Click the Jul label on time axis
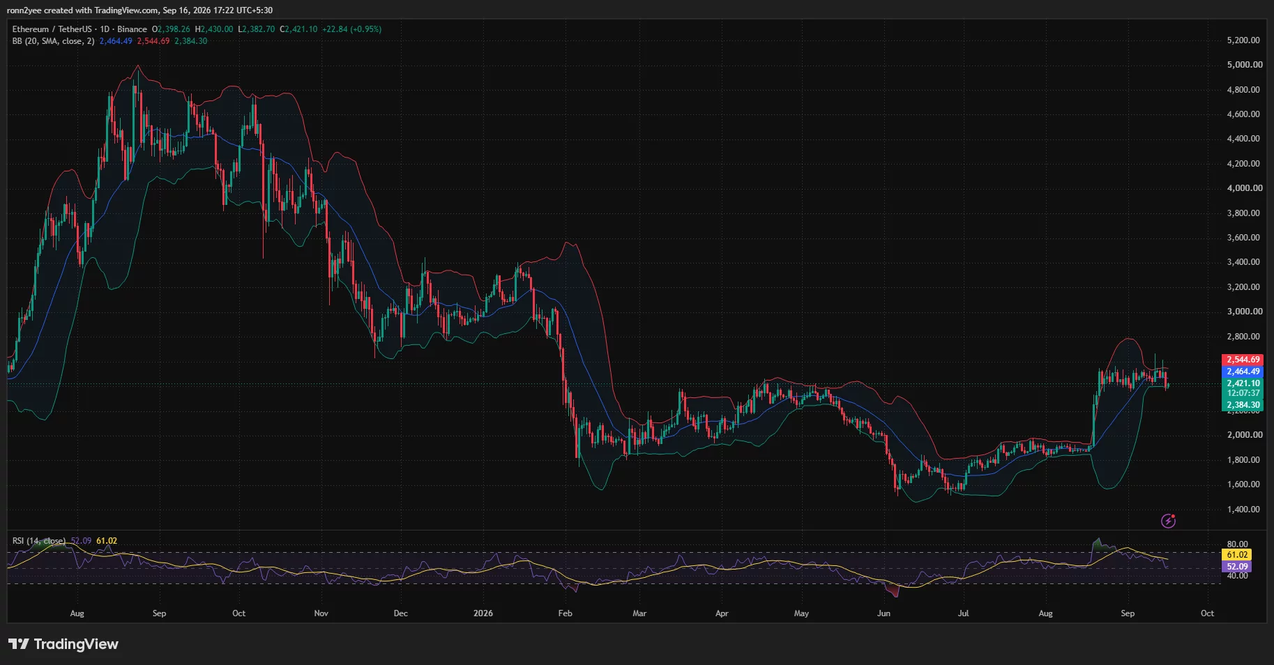This screenshot has width=1274, height=665. pyautogui.click(x=963, y=613)
